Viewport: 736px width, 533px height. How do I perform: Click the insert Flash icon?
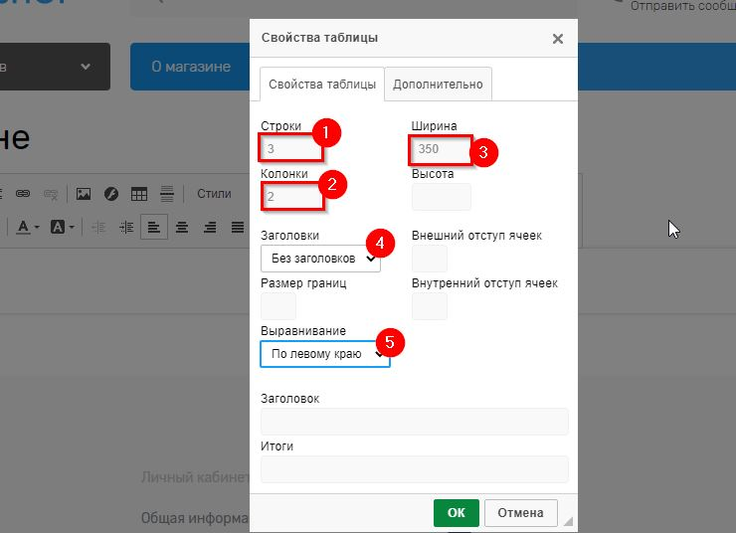(x=111, y=194)
